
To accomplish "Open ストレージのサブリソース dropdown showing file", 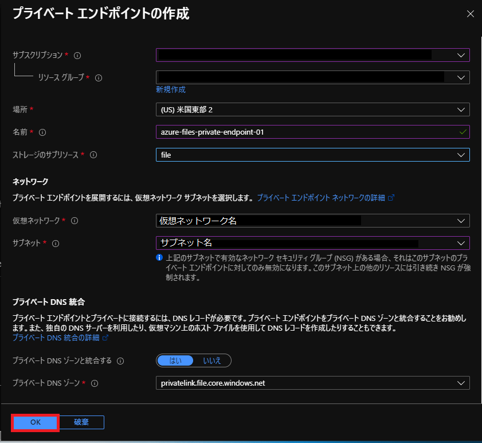I will (x=312, y=155).
